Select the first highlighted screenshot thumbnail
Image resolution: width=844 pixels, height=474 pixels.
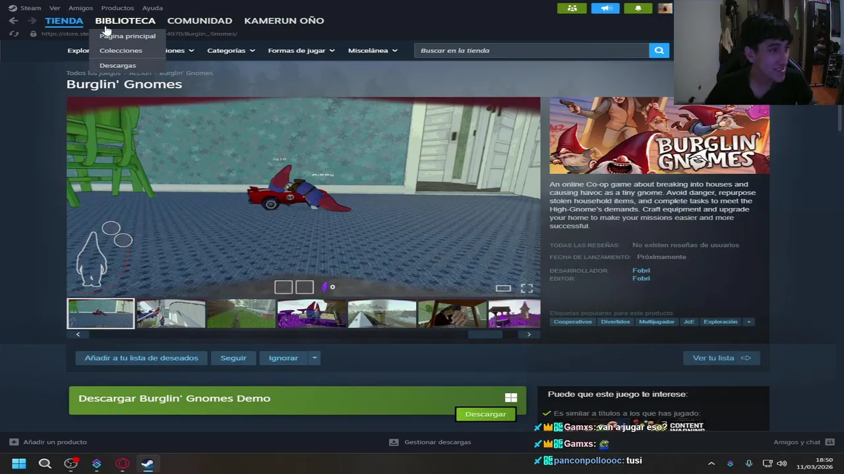100,313
